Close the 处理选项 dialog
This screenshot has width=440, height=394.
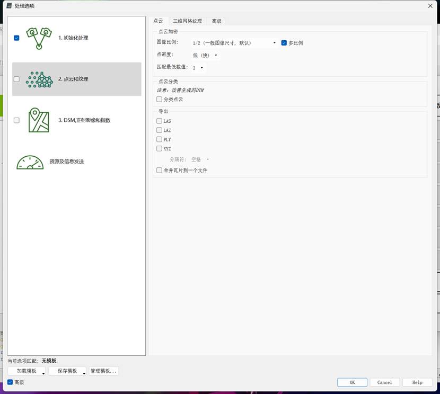tap(430, 6)
